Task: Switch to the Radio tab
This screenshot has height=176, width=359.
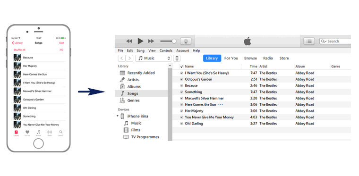Action: [x=268, y=59]
